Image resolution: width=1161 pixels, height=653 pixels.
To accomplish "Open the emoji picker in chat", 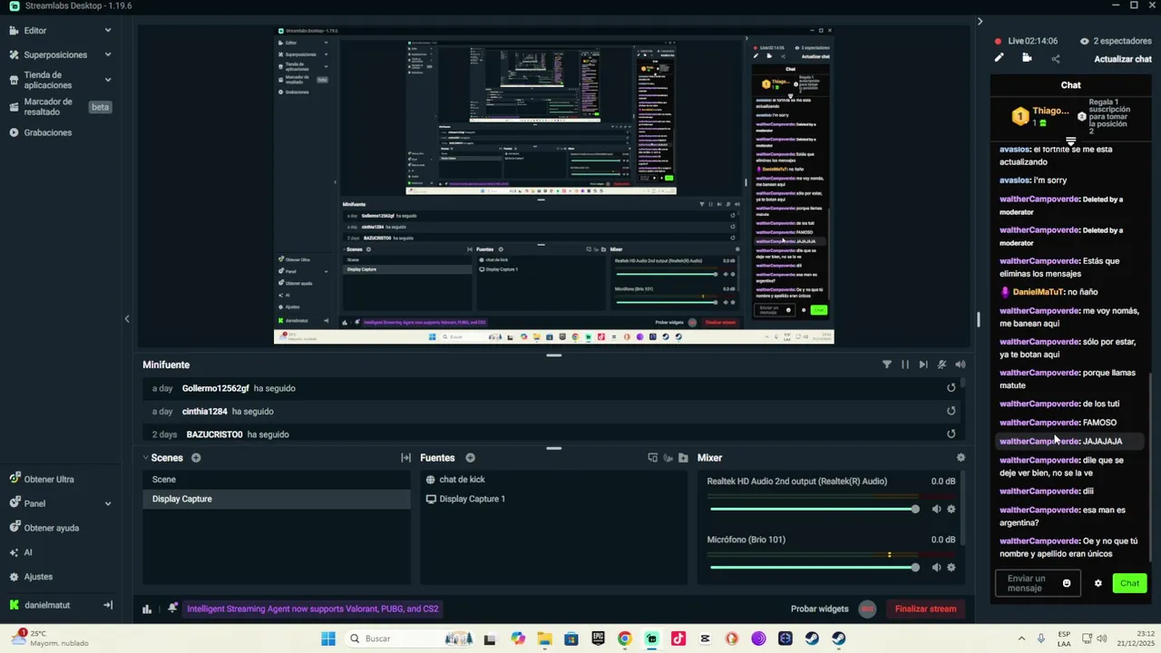I will (x=1067, y=583).
